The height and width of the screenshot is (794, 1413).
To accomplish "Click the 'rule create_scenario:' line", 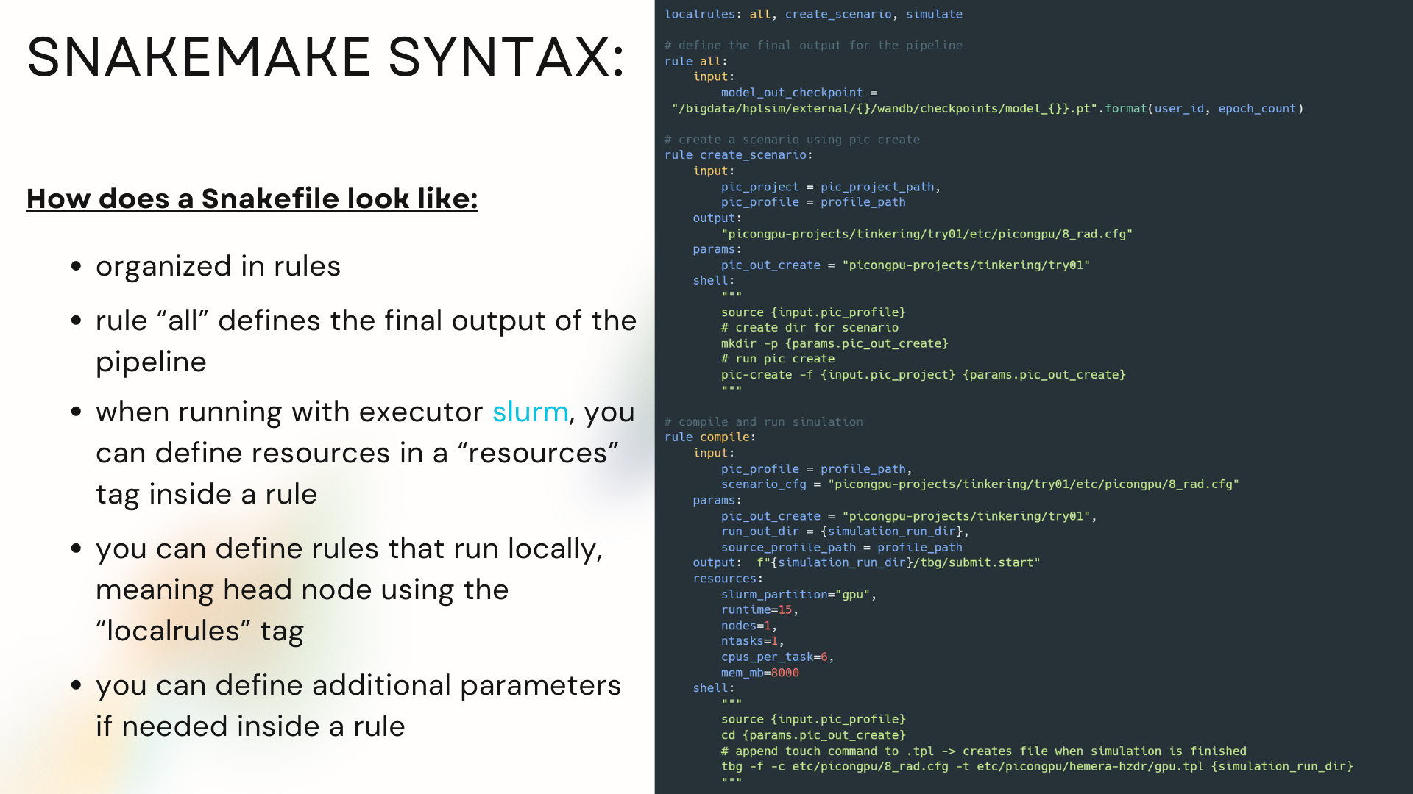I will pos(738,155).
